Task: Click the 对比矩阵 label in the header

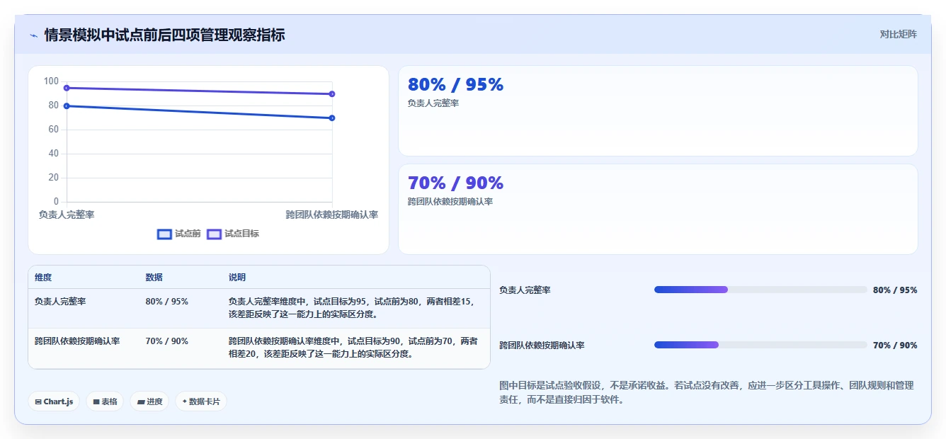Action: (898, 34)
